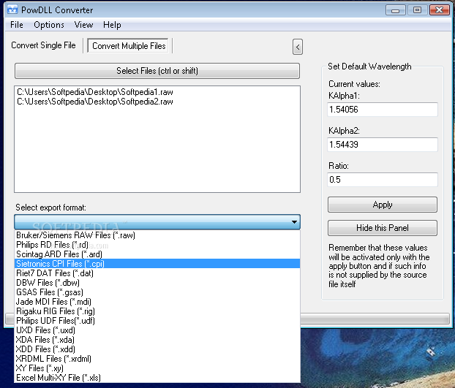Click the KAlpha1 value field
The height and width of the screenshot is (388, 455).
pyautogui.click(x=382, y=110)
